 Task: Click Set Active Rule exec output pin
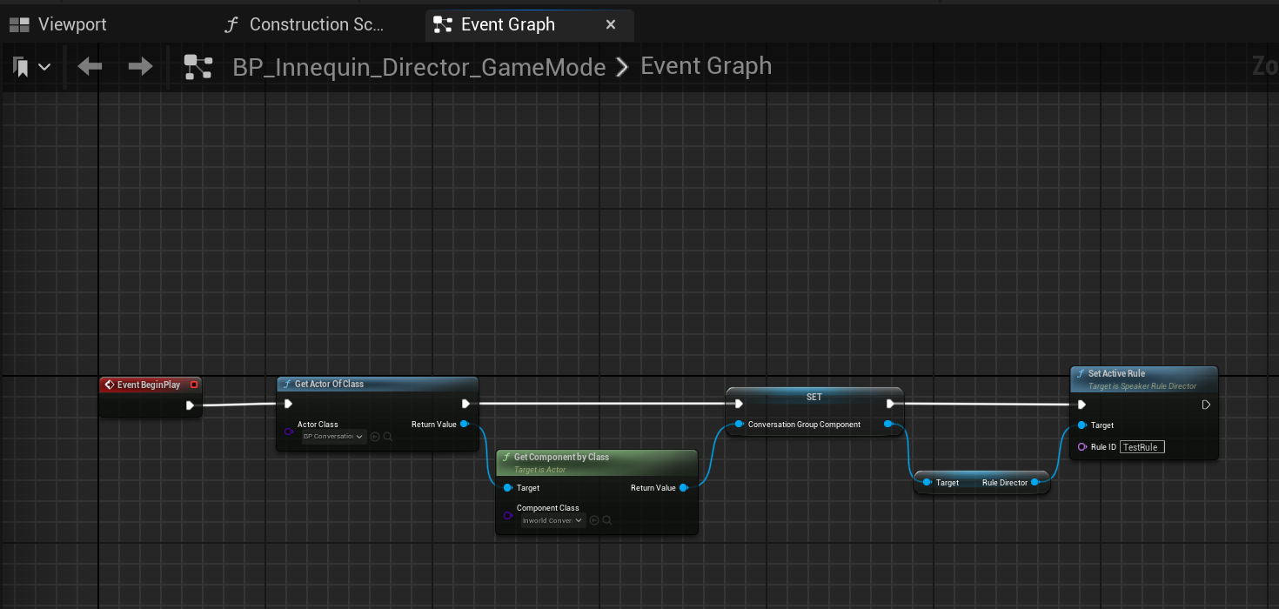coord(1206,405)
